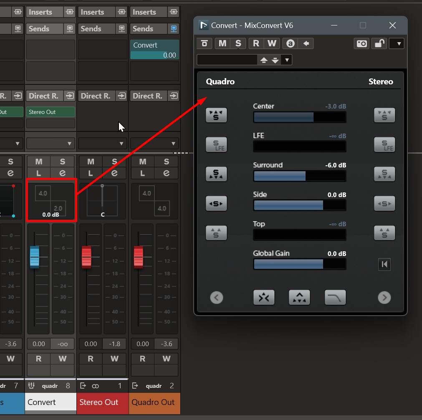
Task: Enable Listen on Convert channel
Action: [39, 173]
